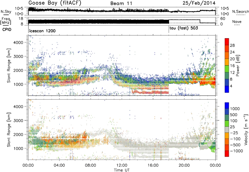Click the '3000' tick of the velocity panel
The height and width of the screenshot is (172, 249).
[18, 120]
